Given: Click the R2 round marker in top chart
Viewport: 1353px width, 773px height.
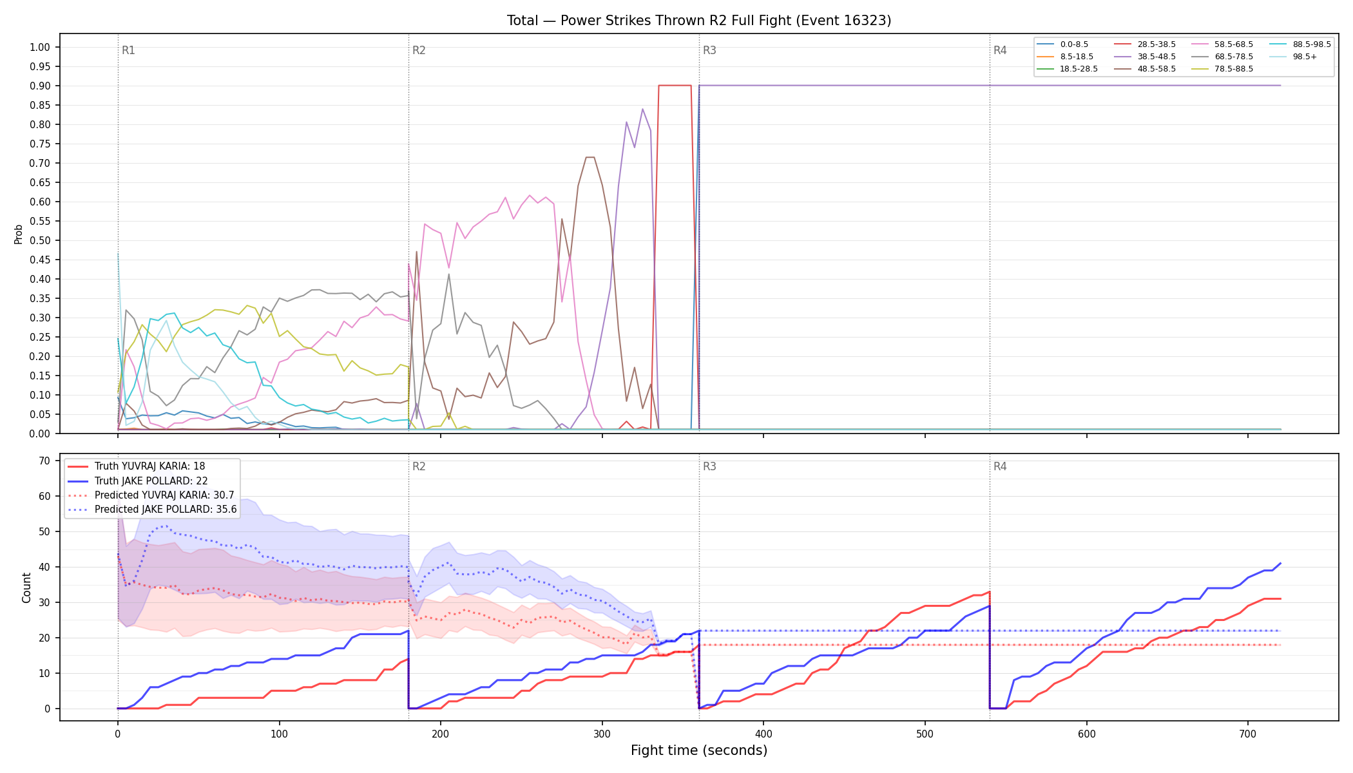Looking at the screenshot, I should [419, 50].
